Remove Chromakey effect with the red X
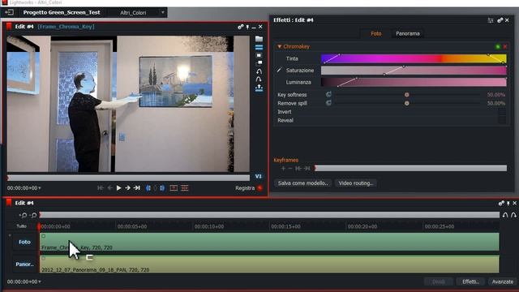 [x=505, y=47]
